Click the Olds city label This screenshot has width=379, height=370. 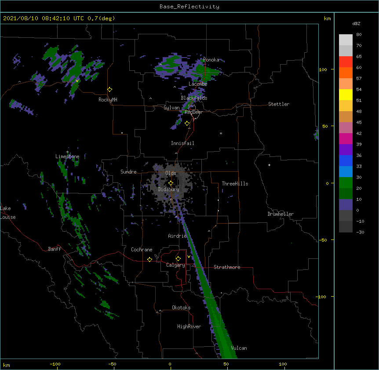coord(171,173)
